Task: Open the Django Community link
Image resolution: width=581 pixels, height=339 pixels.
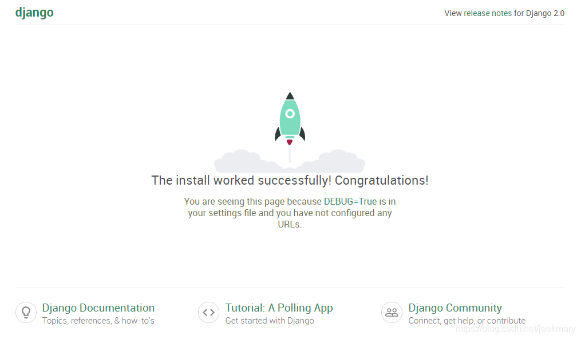Action: click(455, 308)
